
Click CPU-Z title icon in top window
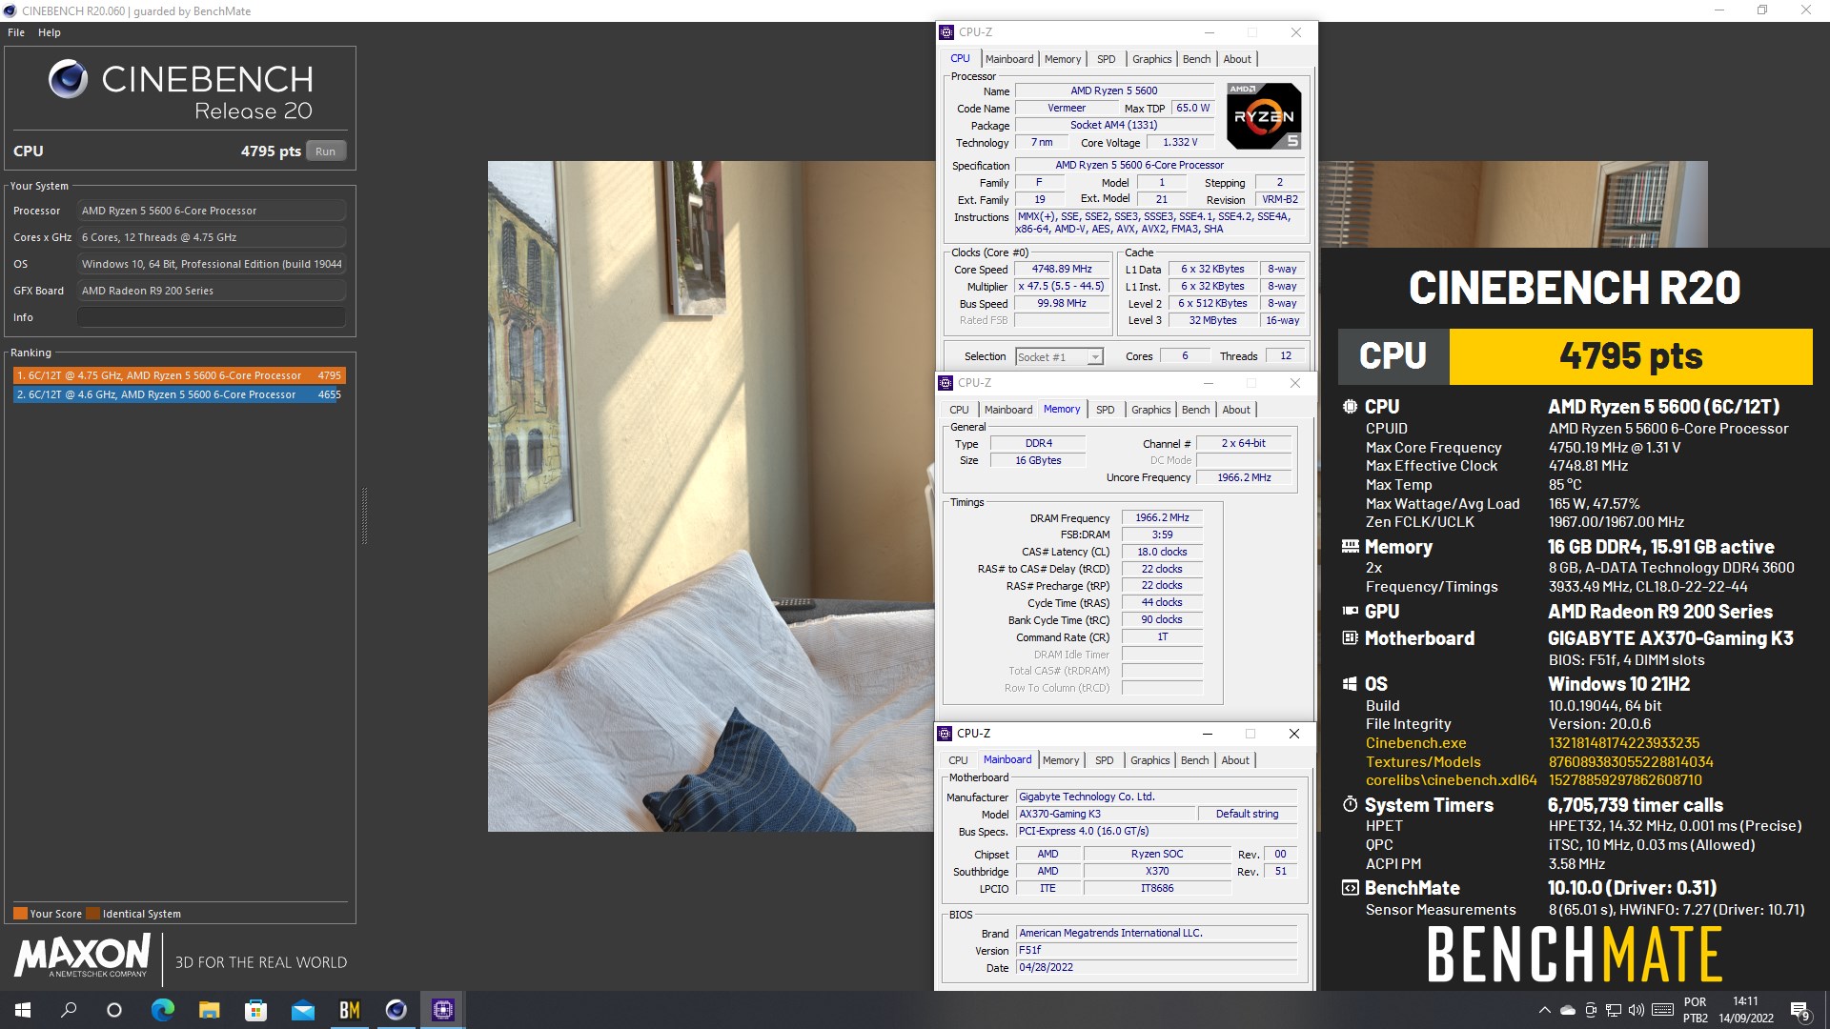click(x=946, y=32)
